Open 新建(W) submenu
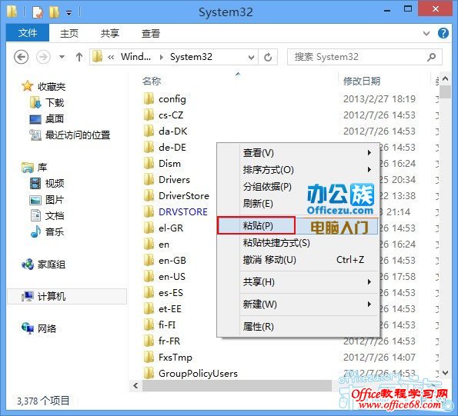This screenshot has height=416, width=458. tap(298, 305)
